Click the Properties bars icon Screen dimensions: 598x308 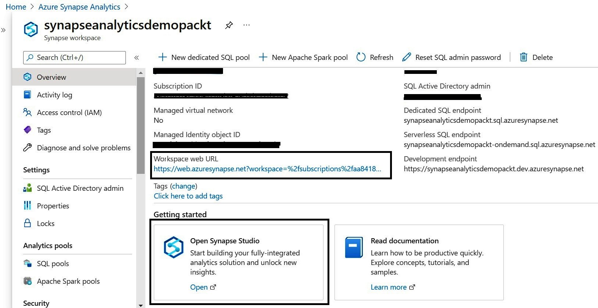pos(28,205)
